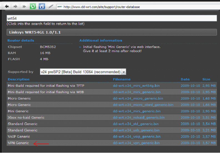This screenshot has height=158, width=220.
Task: Click the Xbox no-kaid Generic description
Action: coord(26,118)
